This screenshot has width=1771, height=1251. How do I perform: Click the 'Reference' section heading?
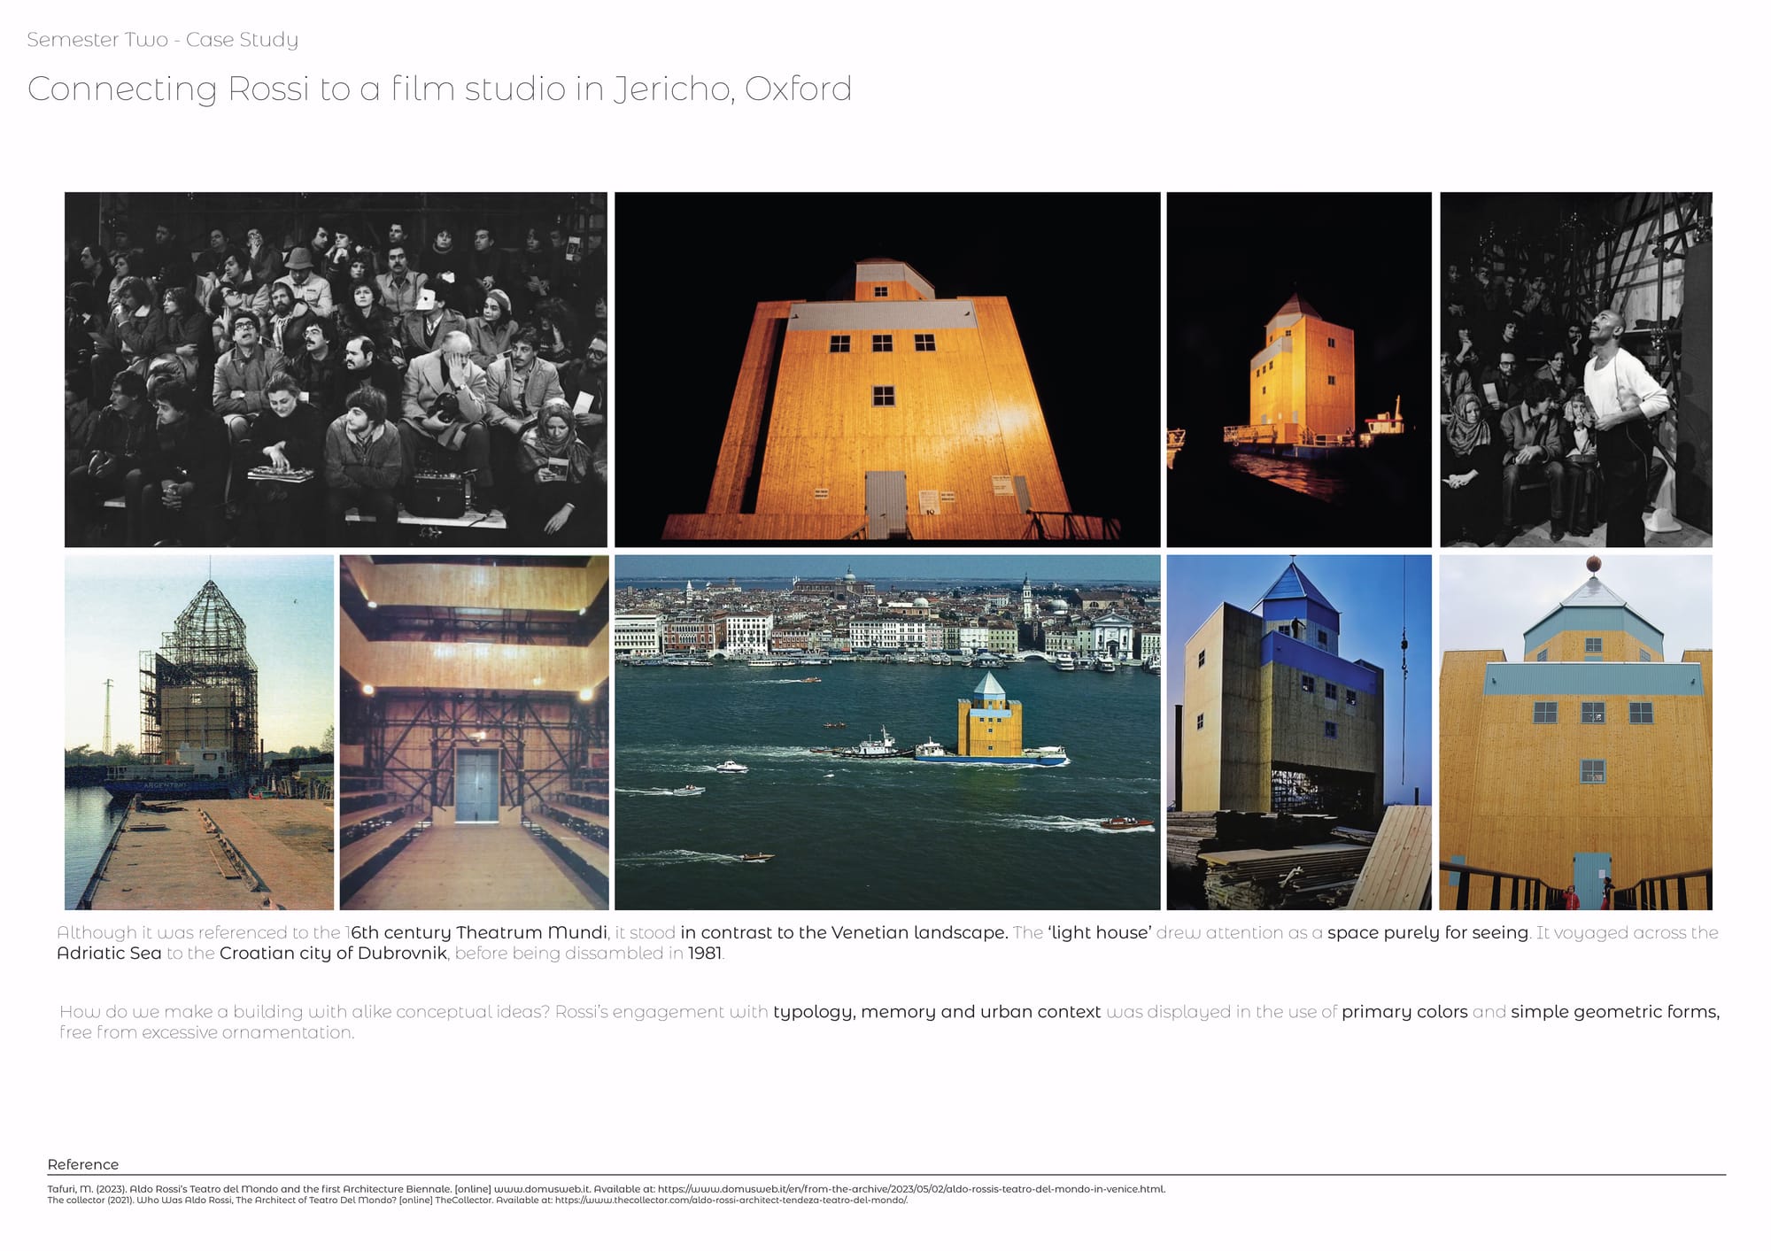(x=82, y=1164)
